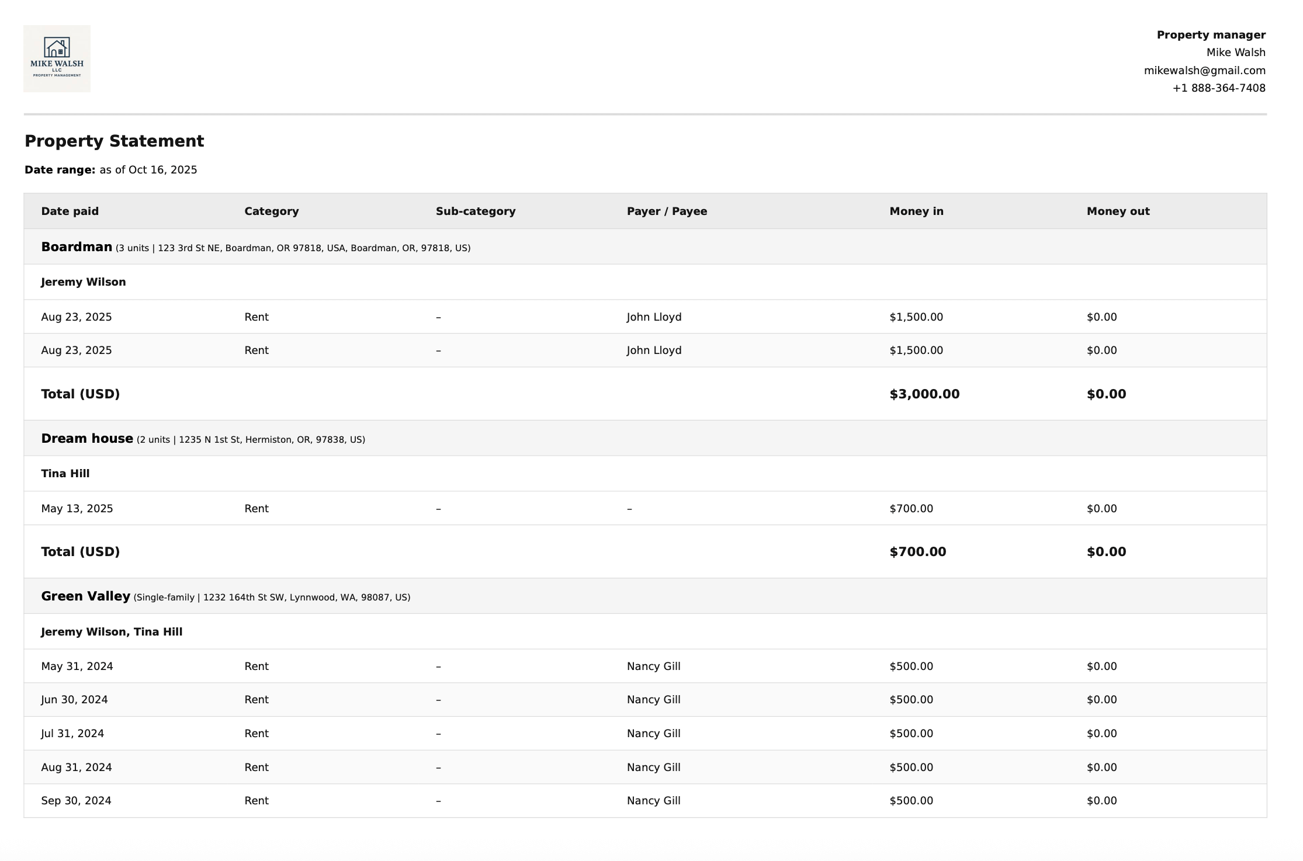The image size is (1303, 861).
Task: Click Nancy Gill in Sep 30, 2024 row
Action: click(653, 801)
